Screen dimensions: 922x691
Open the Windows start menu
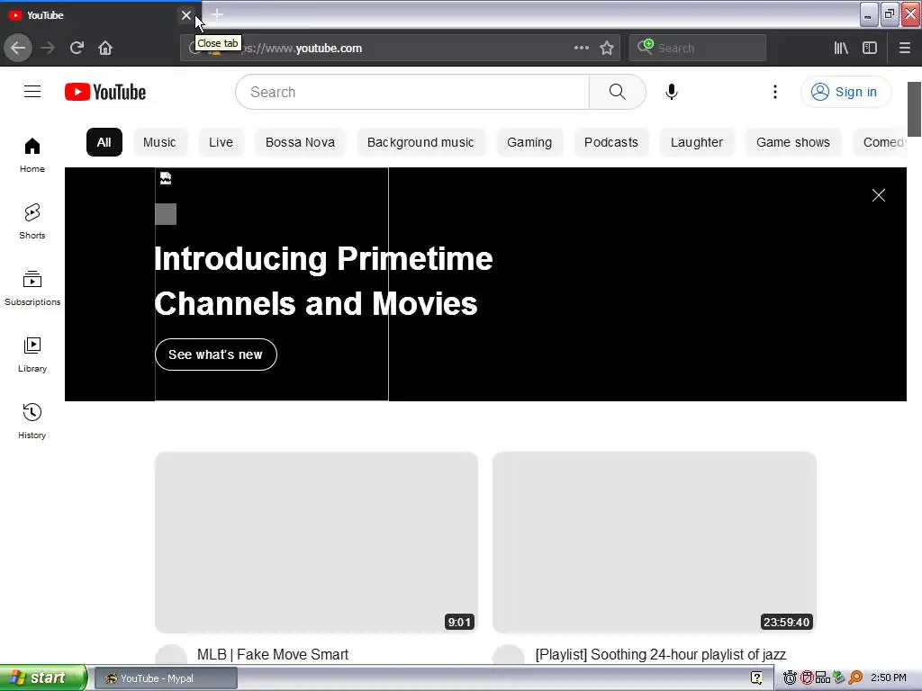click(42, 678)
